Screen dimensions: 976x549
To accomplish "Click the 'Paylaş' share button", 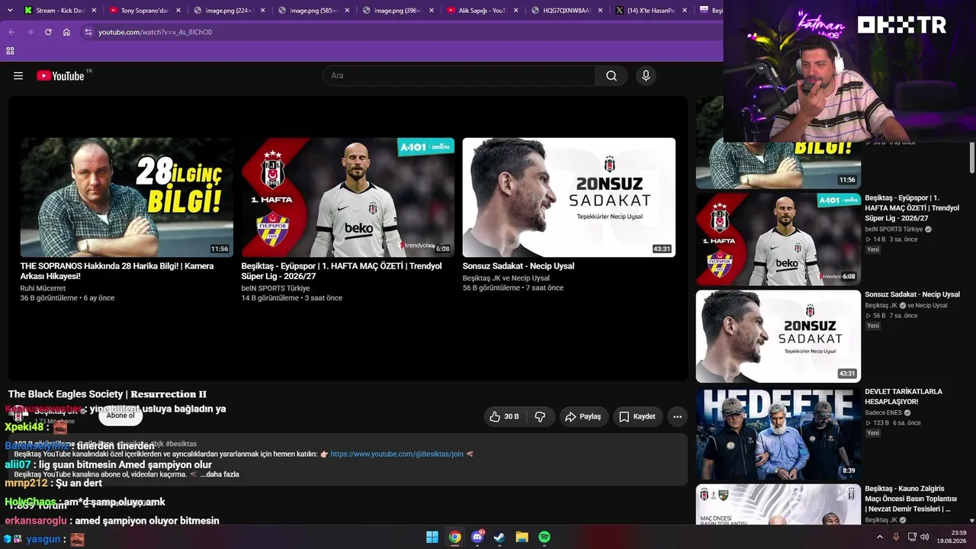I will tap(583, 416).
